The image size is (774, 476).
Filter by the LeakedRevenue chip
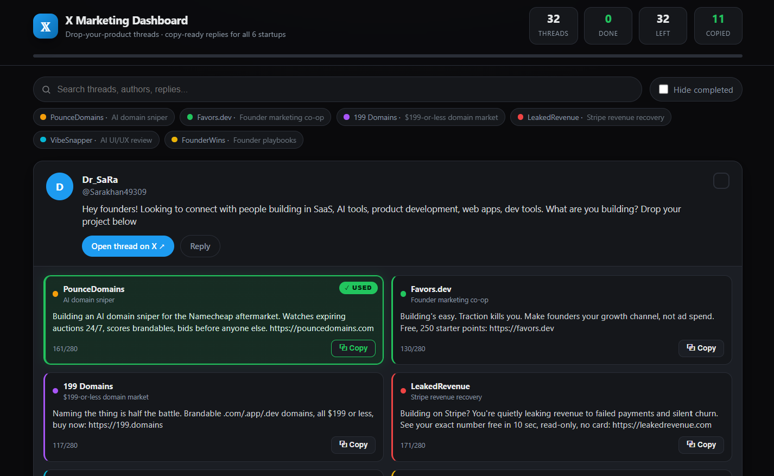tap(591, 117)
